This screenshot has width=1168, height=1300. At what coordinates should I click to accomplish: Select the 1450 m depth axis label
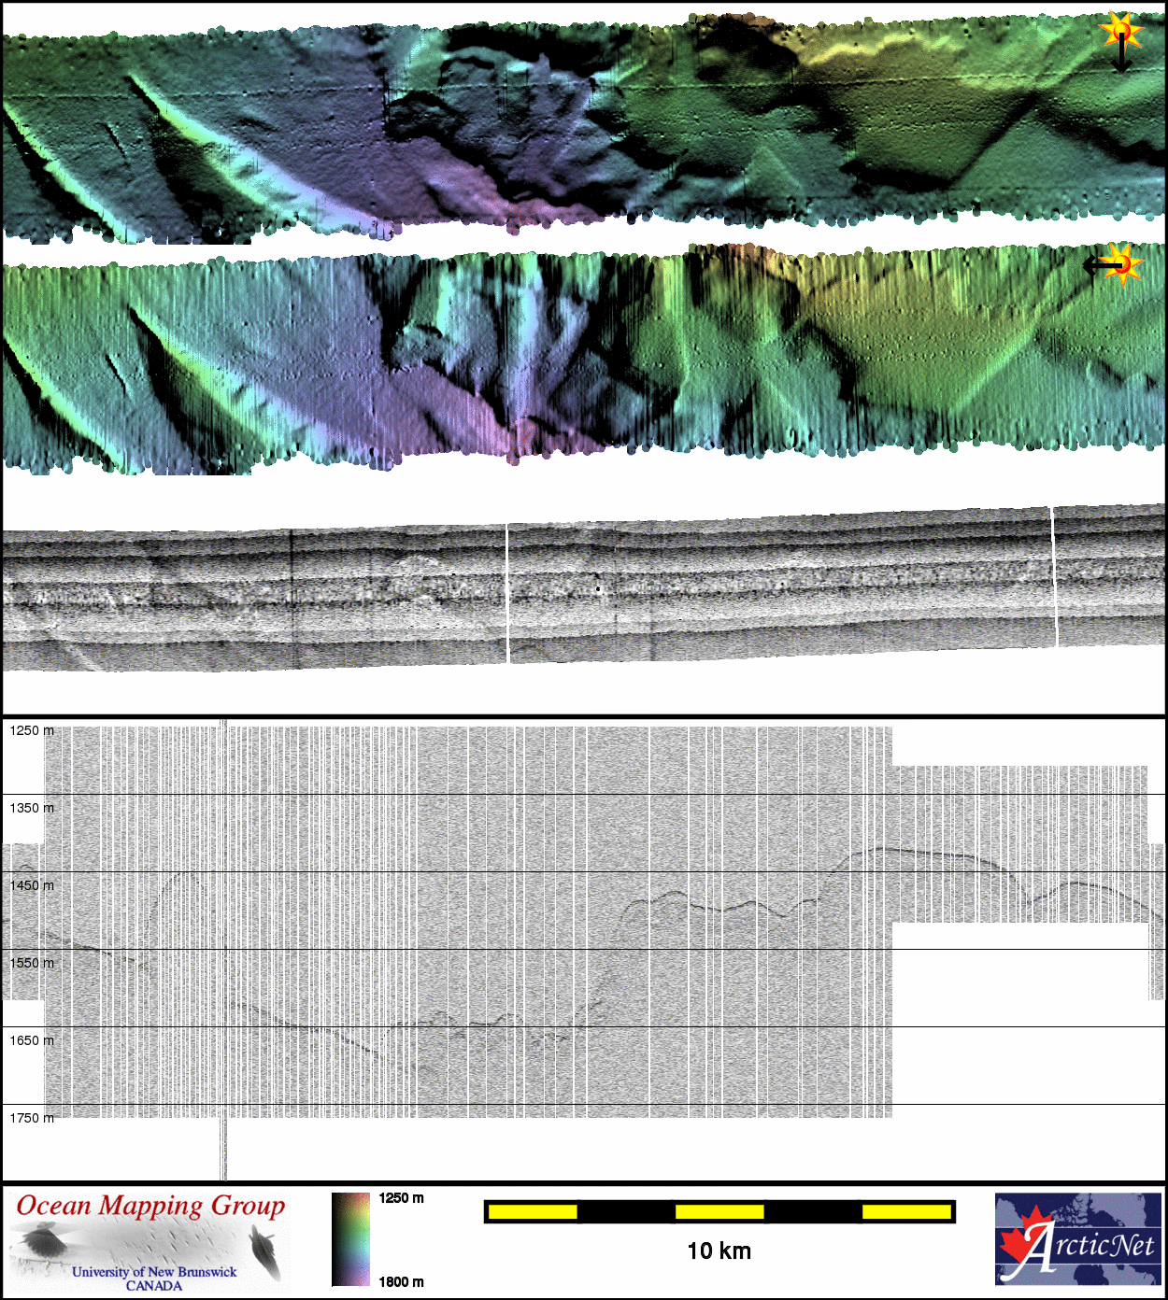point(32,885)
